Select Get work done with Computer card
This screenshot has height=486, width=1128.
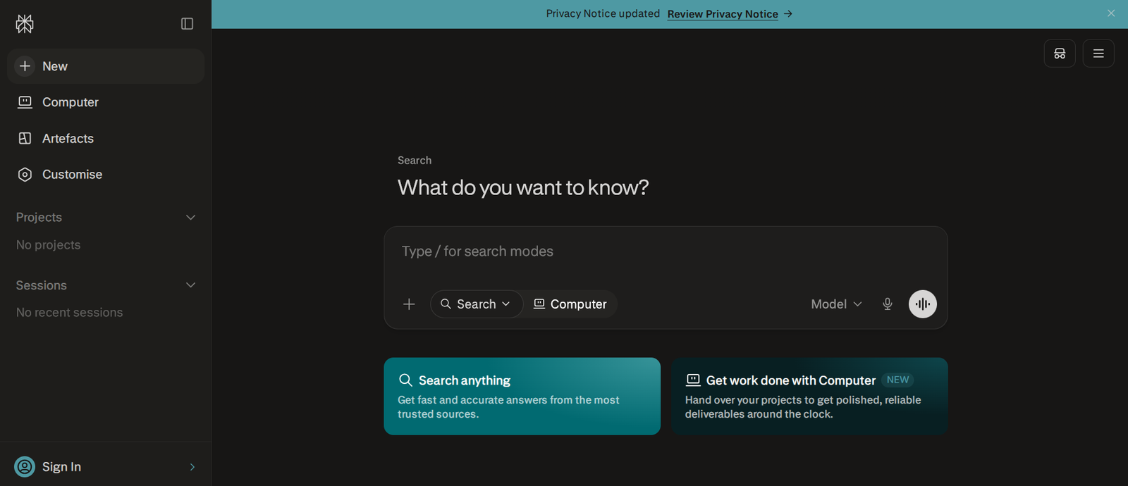coord(809,397)
